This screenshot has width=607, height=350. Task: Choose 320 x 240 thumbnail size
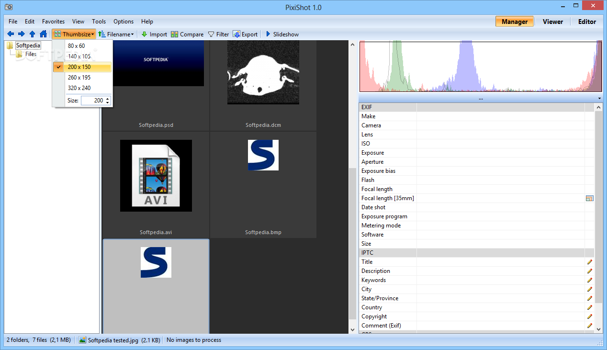(82, 88)
